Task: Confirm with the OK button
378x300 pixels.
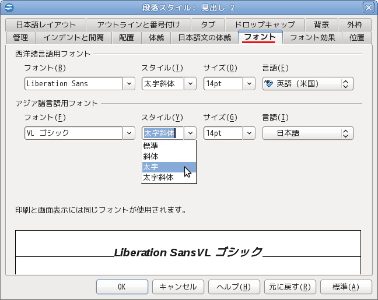Action: tap(122, 287)
